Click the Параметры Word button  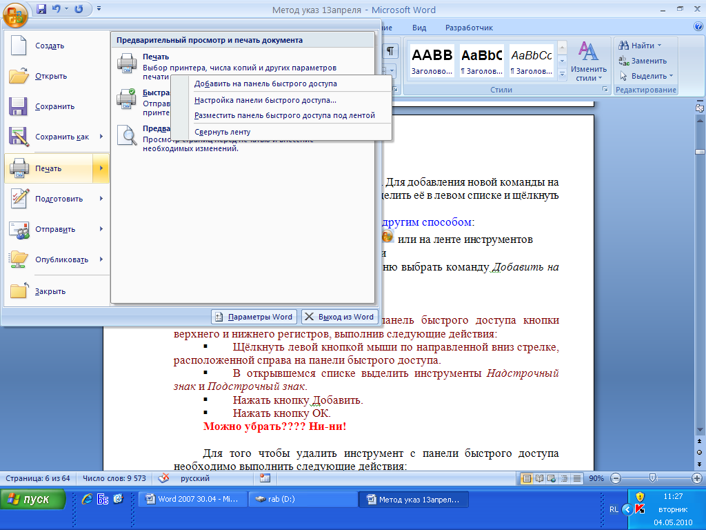(254, 317)
